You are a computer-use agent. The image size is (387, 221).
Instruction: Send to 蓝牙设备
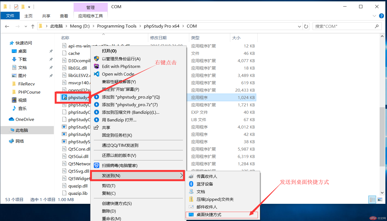[222, 184]
